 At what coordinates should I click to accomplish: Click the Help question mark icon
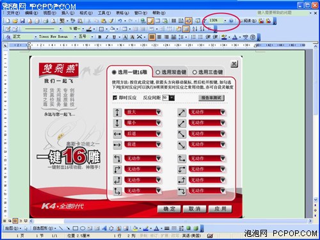click(231, 21)
